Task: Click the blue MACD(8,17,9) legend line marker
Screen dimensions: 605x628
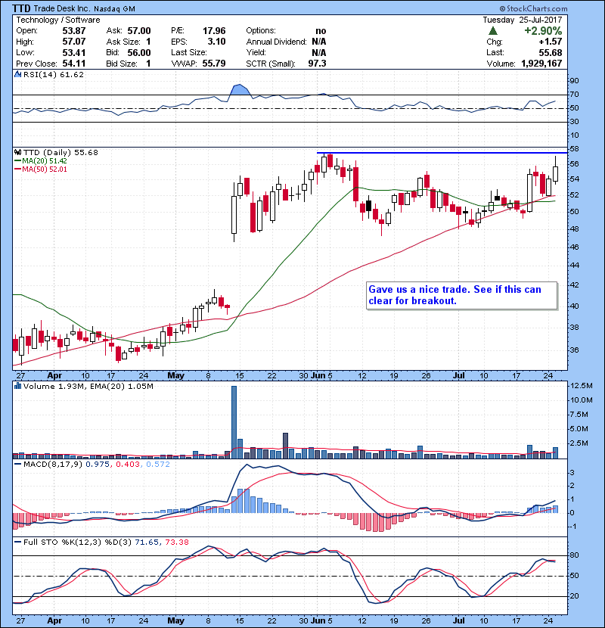Action: point(18,465)
